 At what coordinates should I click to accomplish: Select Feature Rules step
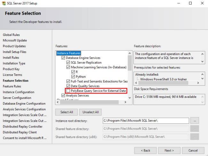pyautogui.click(x=12, y=86)
